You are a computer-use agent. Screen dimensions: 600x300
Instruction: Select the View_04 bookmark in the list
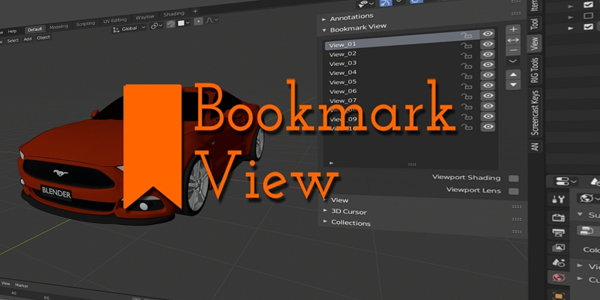[x=343, y=73]
